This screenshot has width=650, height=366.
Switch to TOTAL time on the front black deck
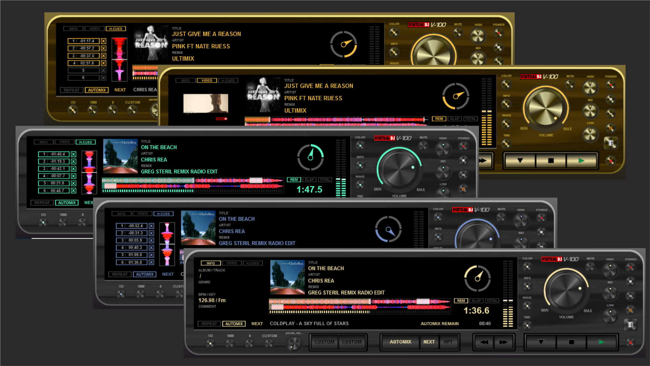click(492, 301)
